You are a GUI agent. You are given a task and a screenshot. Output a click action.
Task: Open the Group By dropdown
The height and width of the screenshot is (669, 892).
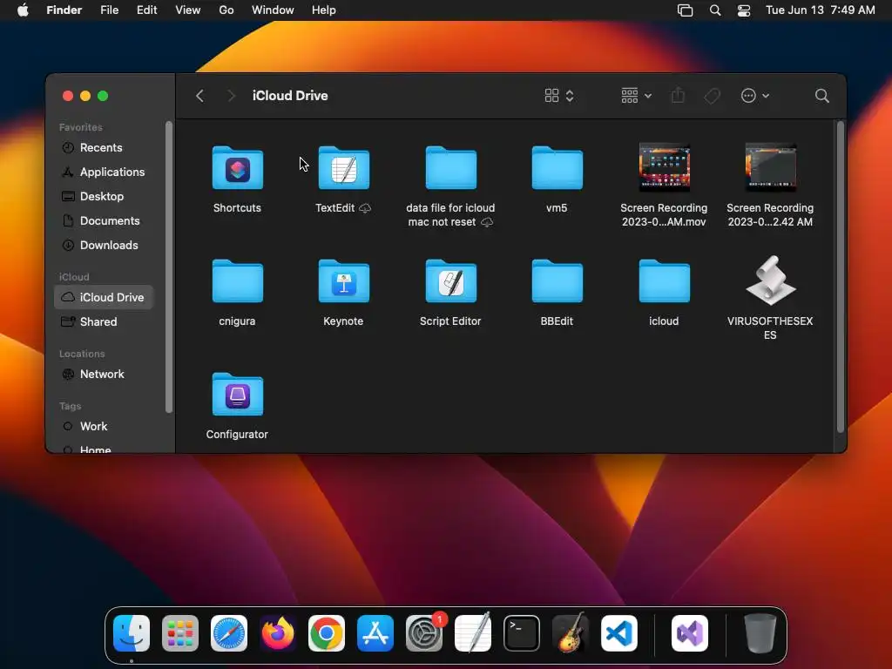pyautogui.click(x=636, y=96)
